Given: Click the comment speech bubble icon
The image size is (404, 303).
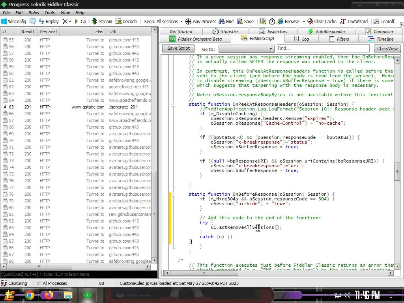Looking at the screenshot, I should pyautogui.click(x=33, y=21).
